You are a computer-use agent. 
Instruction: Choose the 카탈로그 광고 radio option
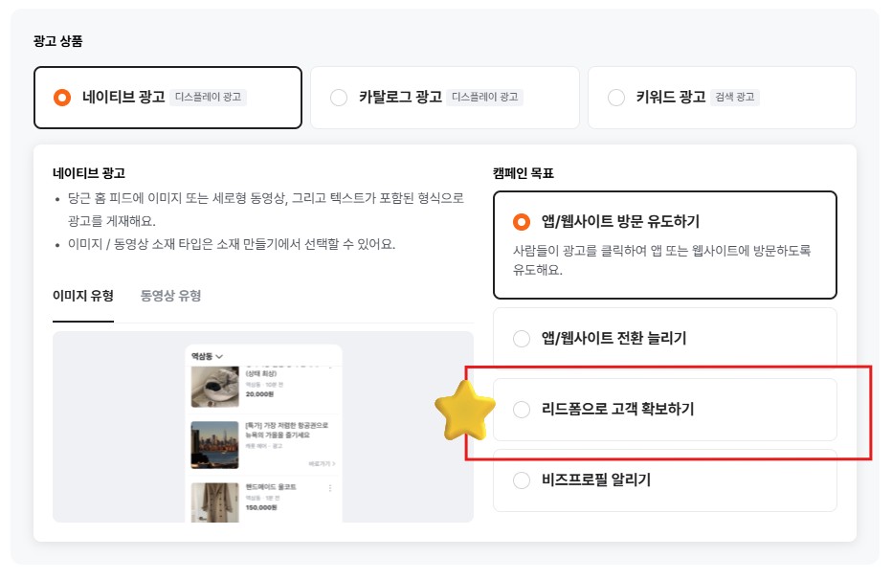click(339, 98)
